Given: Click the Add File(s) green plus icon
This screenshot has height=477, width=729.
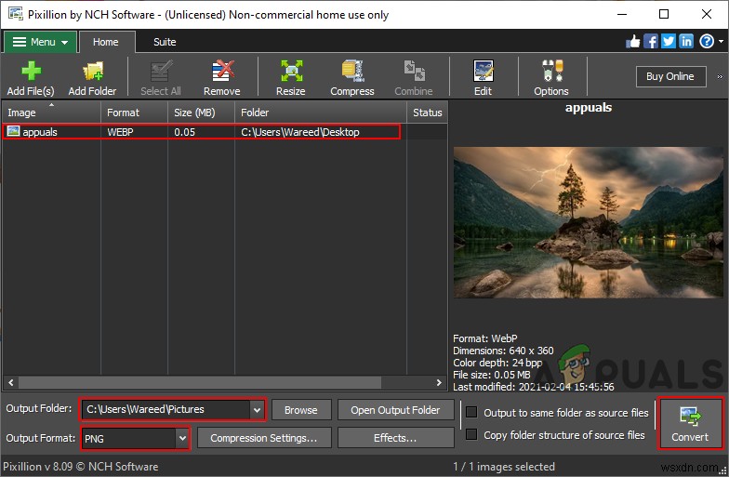Looking at the screenshot, I should tap(31, 71).
